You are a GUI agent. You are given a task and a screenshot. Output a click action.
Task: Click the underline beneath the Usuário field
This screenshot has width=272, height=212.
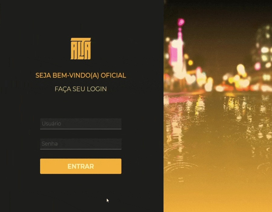coord(81,129)
